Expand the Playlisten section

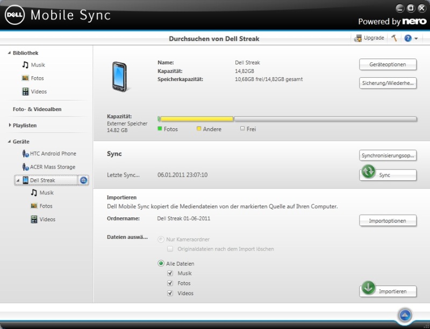(10, 126)
